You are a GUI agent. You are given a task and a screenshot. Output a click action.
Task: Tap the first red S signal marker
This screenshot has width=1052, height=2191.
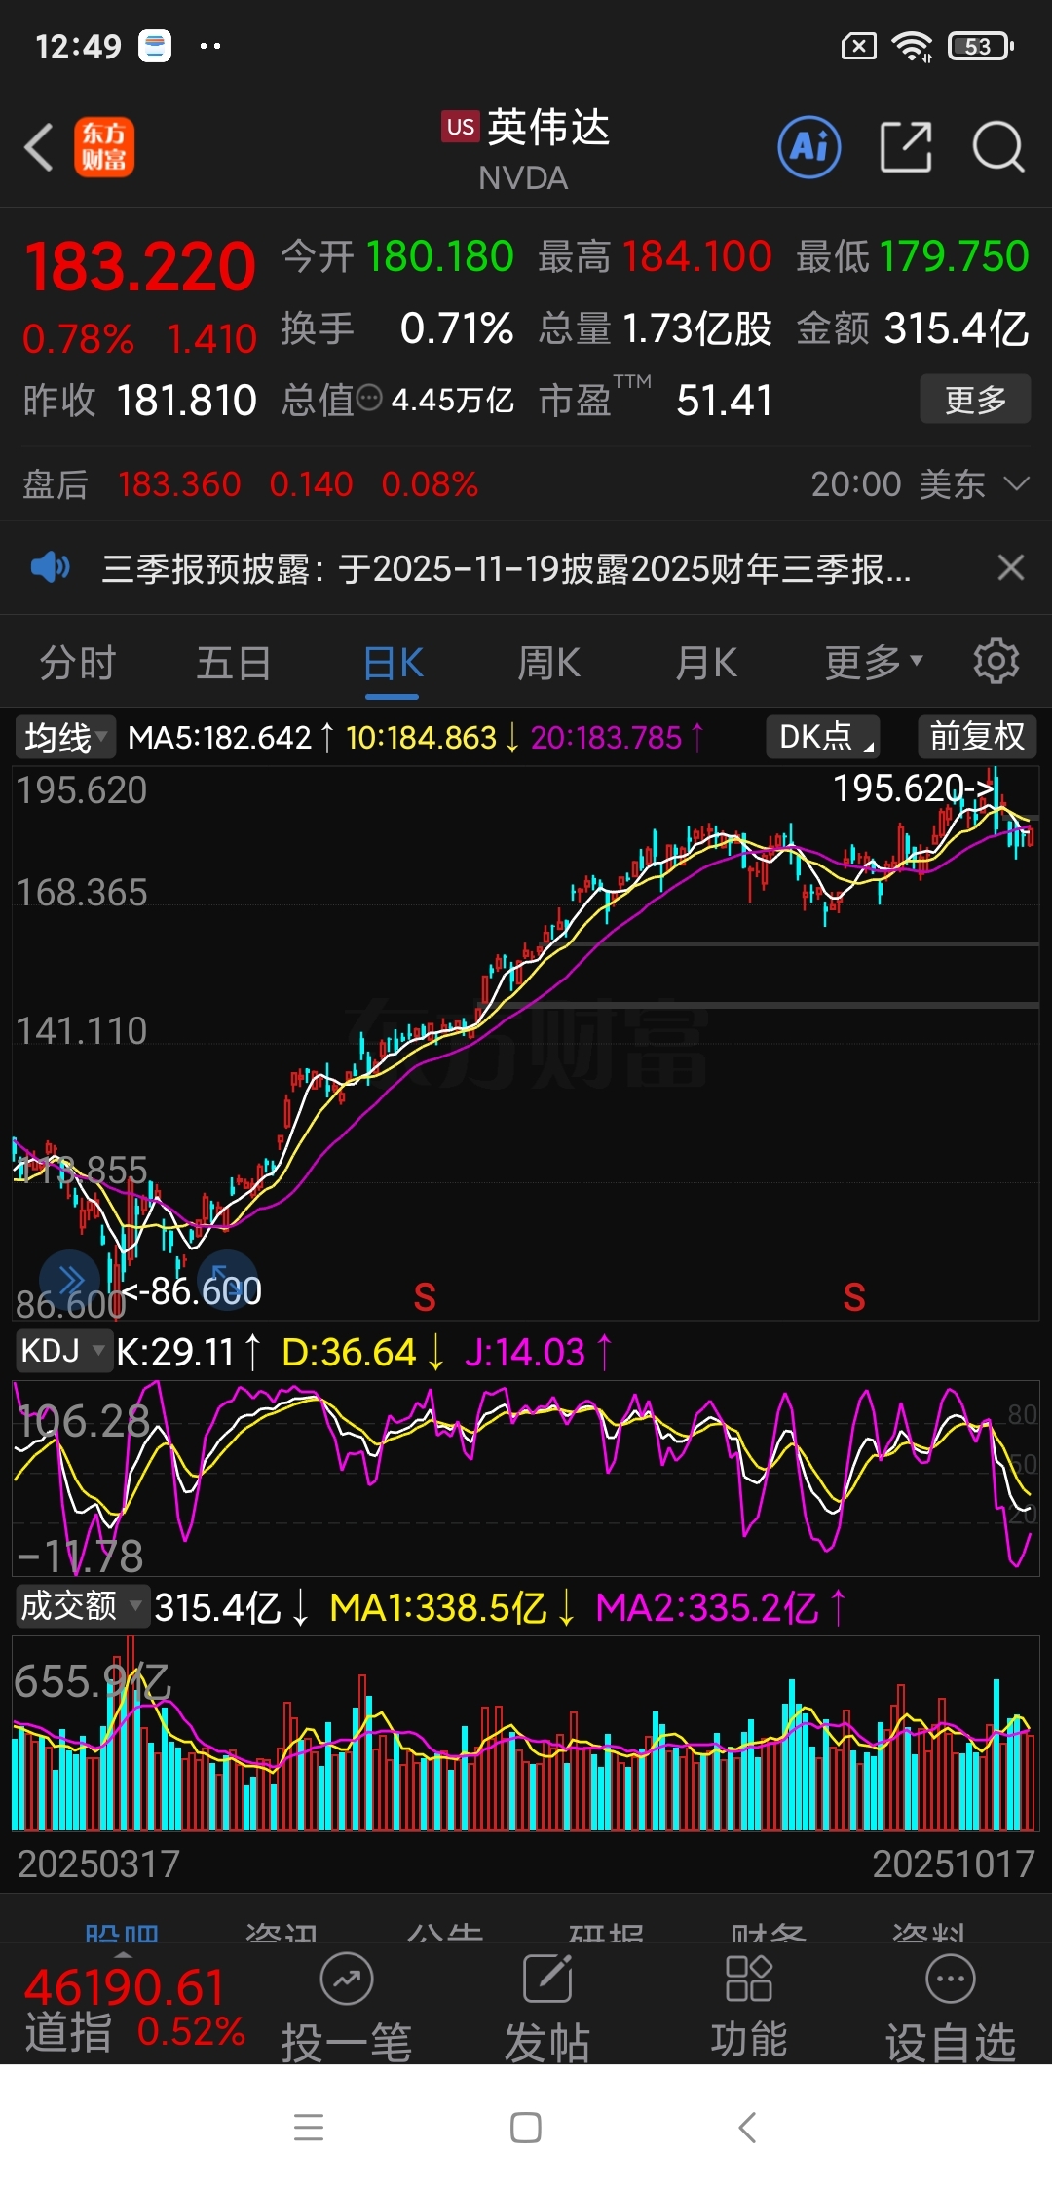pyautogui.click(x=425, y=1297)
